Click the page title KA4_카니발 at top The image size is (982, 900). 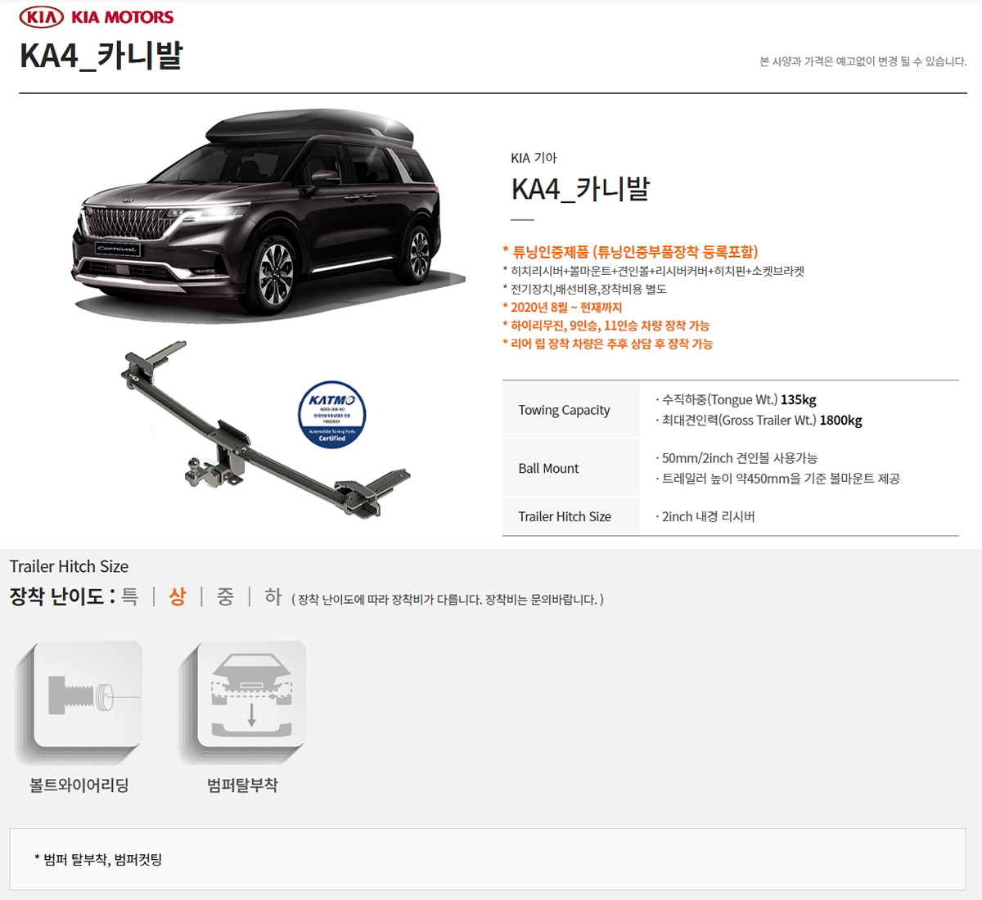pyautogui.click(x=101, y=56)
